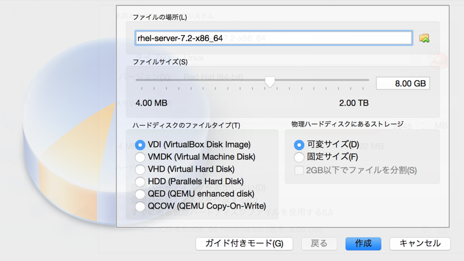Click the 8.00 GB file size field
The width and height of the screenshot is (464, 261).
coord(403,84)
